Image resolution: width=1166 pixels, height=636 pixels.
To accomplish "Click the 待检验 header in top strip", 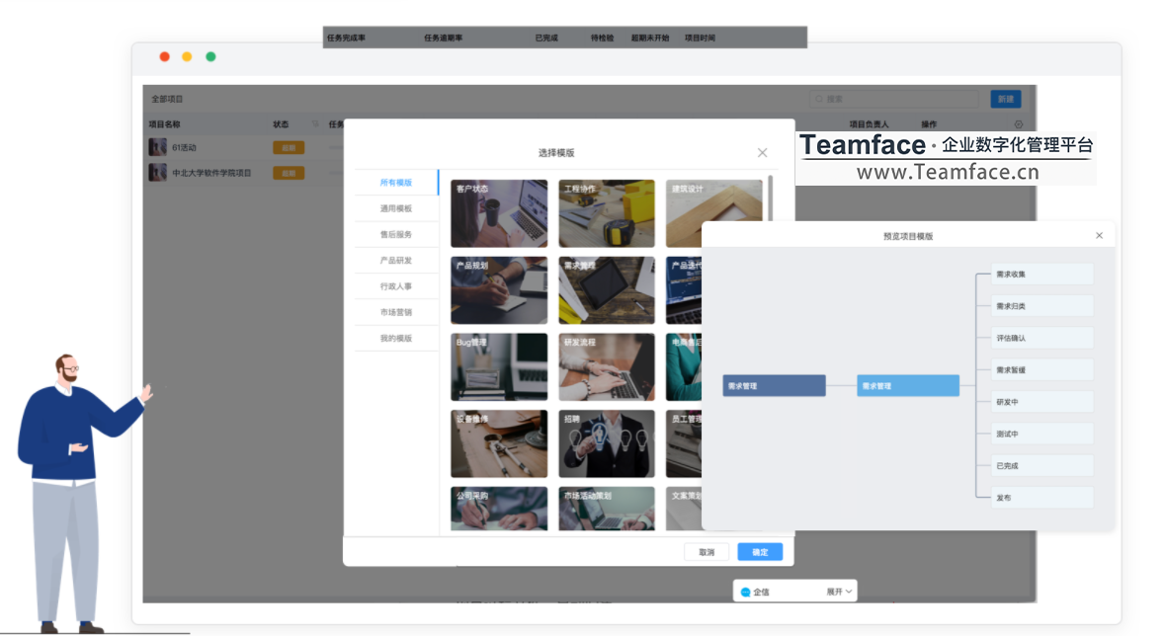I will (x=603, y=38).
